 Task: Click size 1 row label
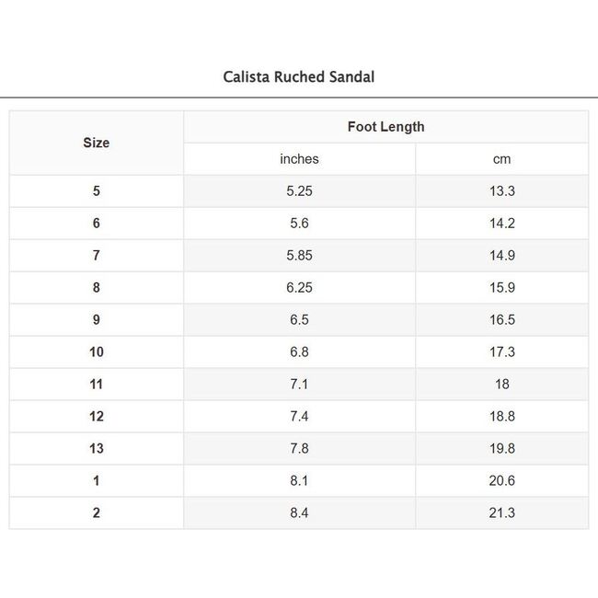coord(97,480)
